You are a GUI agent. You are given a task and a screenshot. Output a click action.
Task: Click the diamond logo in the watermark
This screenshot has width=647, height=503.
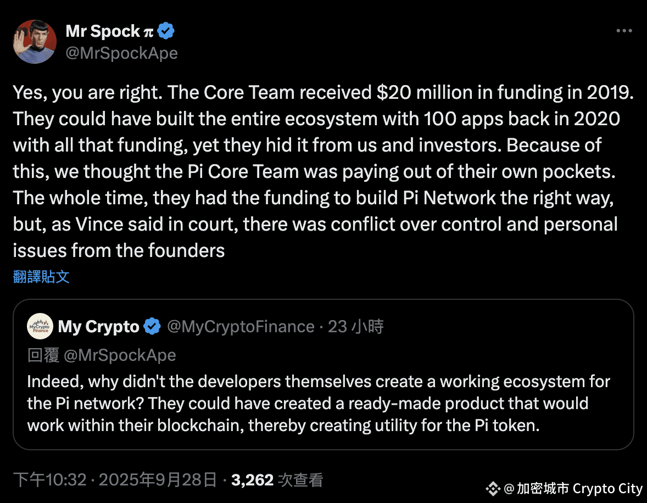[493, 488]
